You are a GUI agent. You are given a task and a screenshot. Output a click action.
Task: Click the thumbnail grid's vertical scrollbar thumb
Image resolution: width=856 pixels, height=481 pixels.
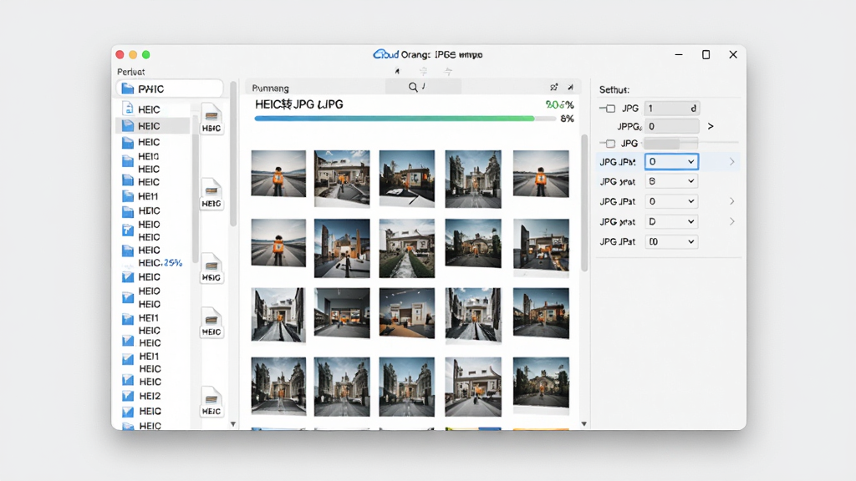point(584,202)
